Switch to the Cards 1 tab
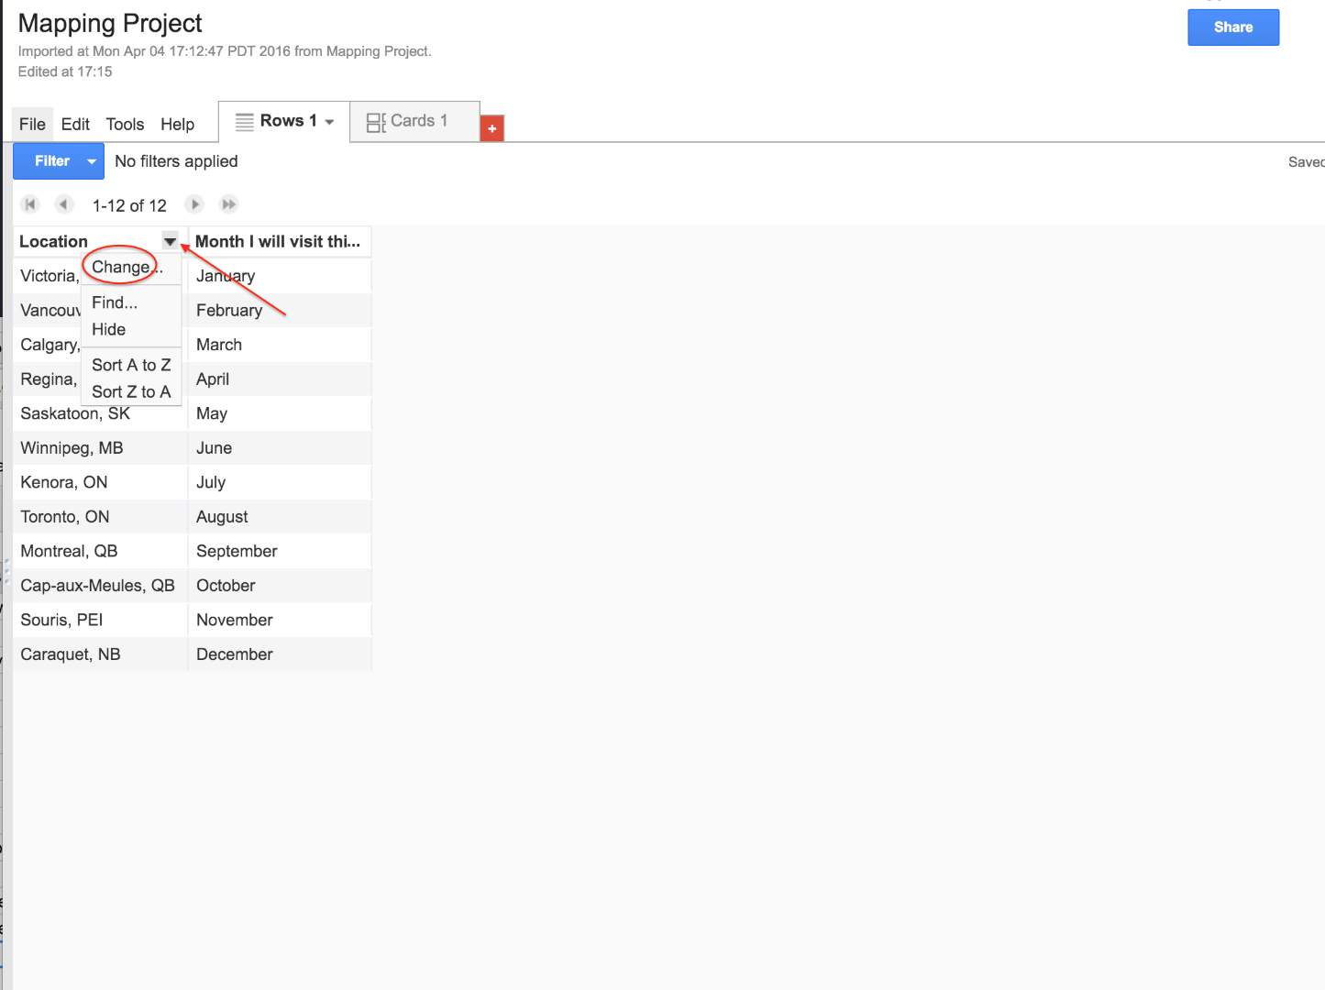 (417, 120)
